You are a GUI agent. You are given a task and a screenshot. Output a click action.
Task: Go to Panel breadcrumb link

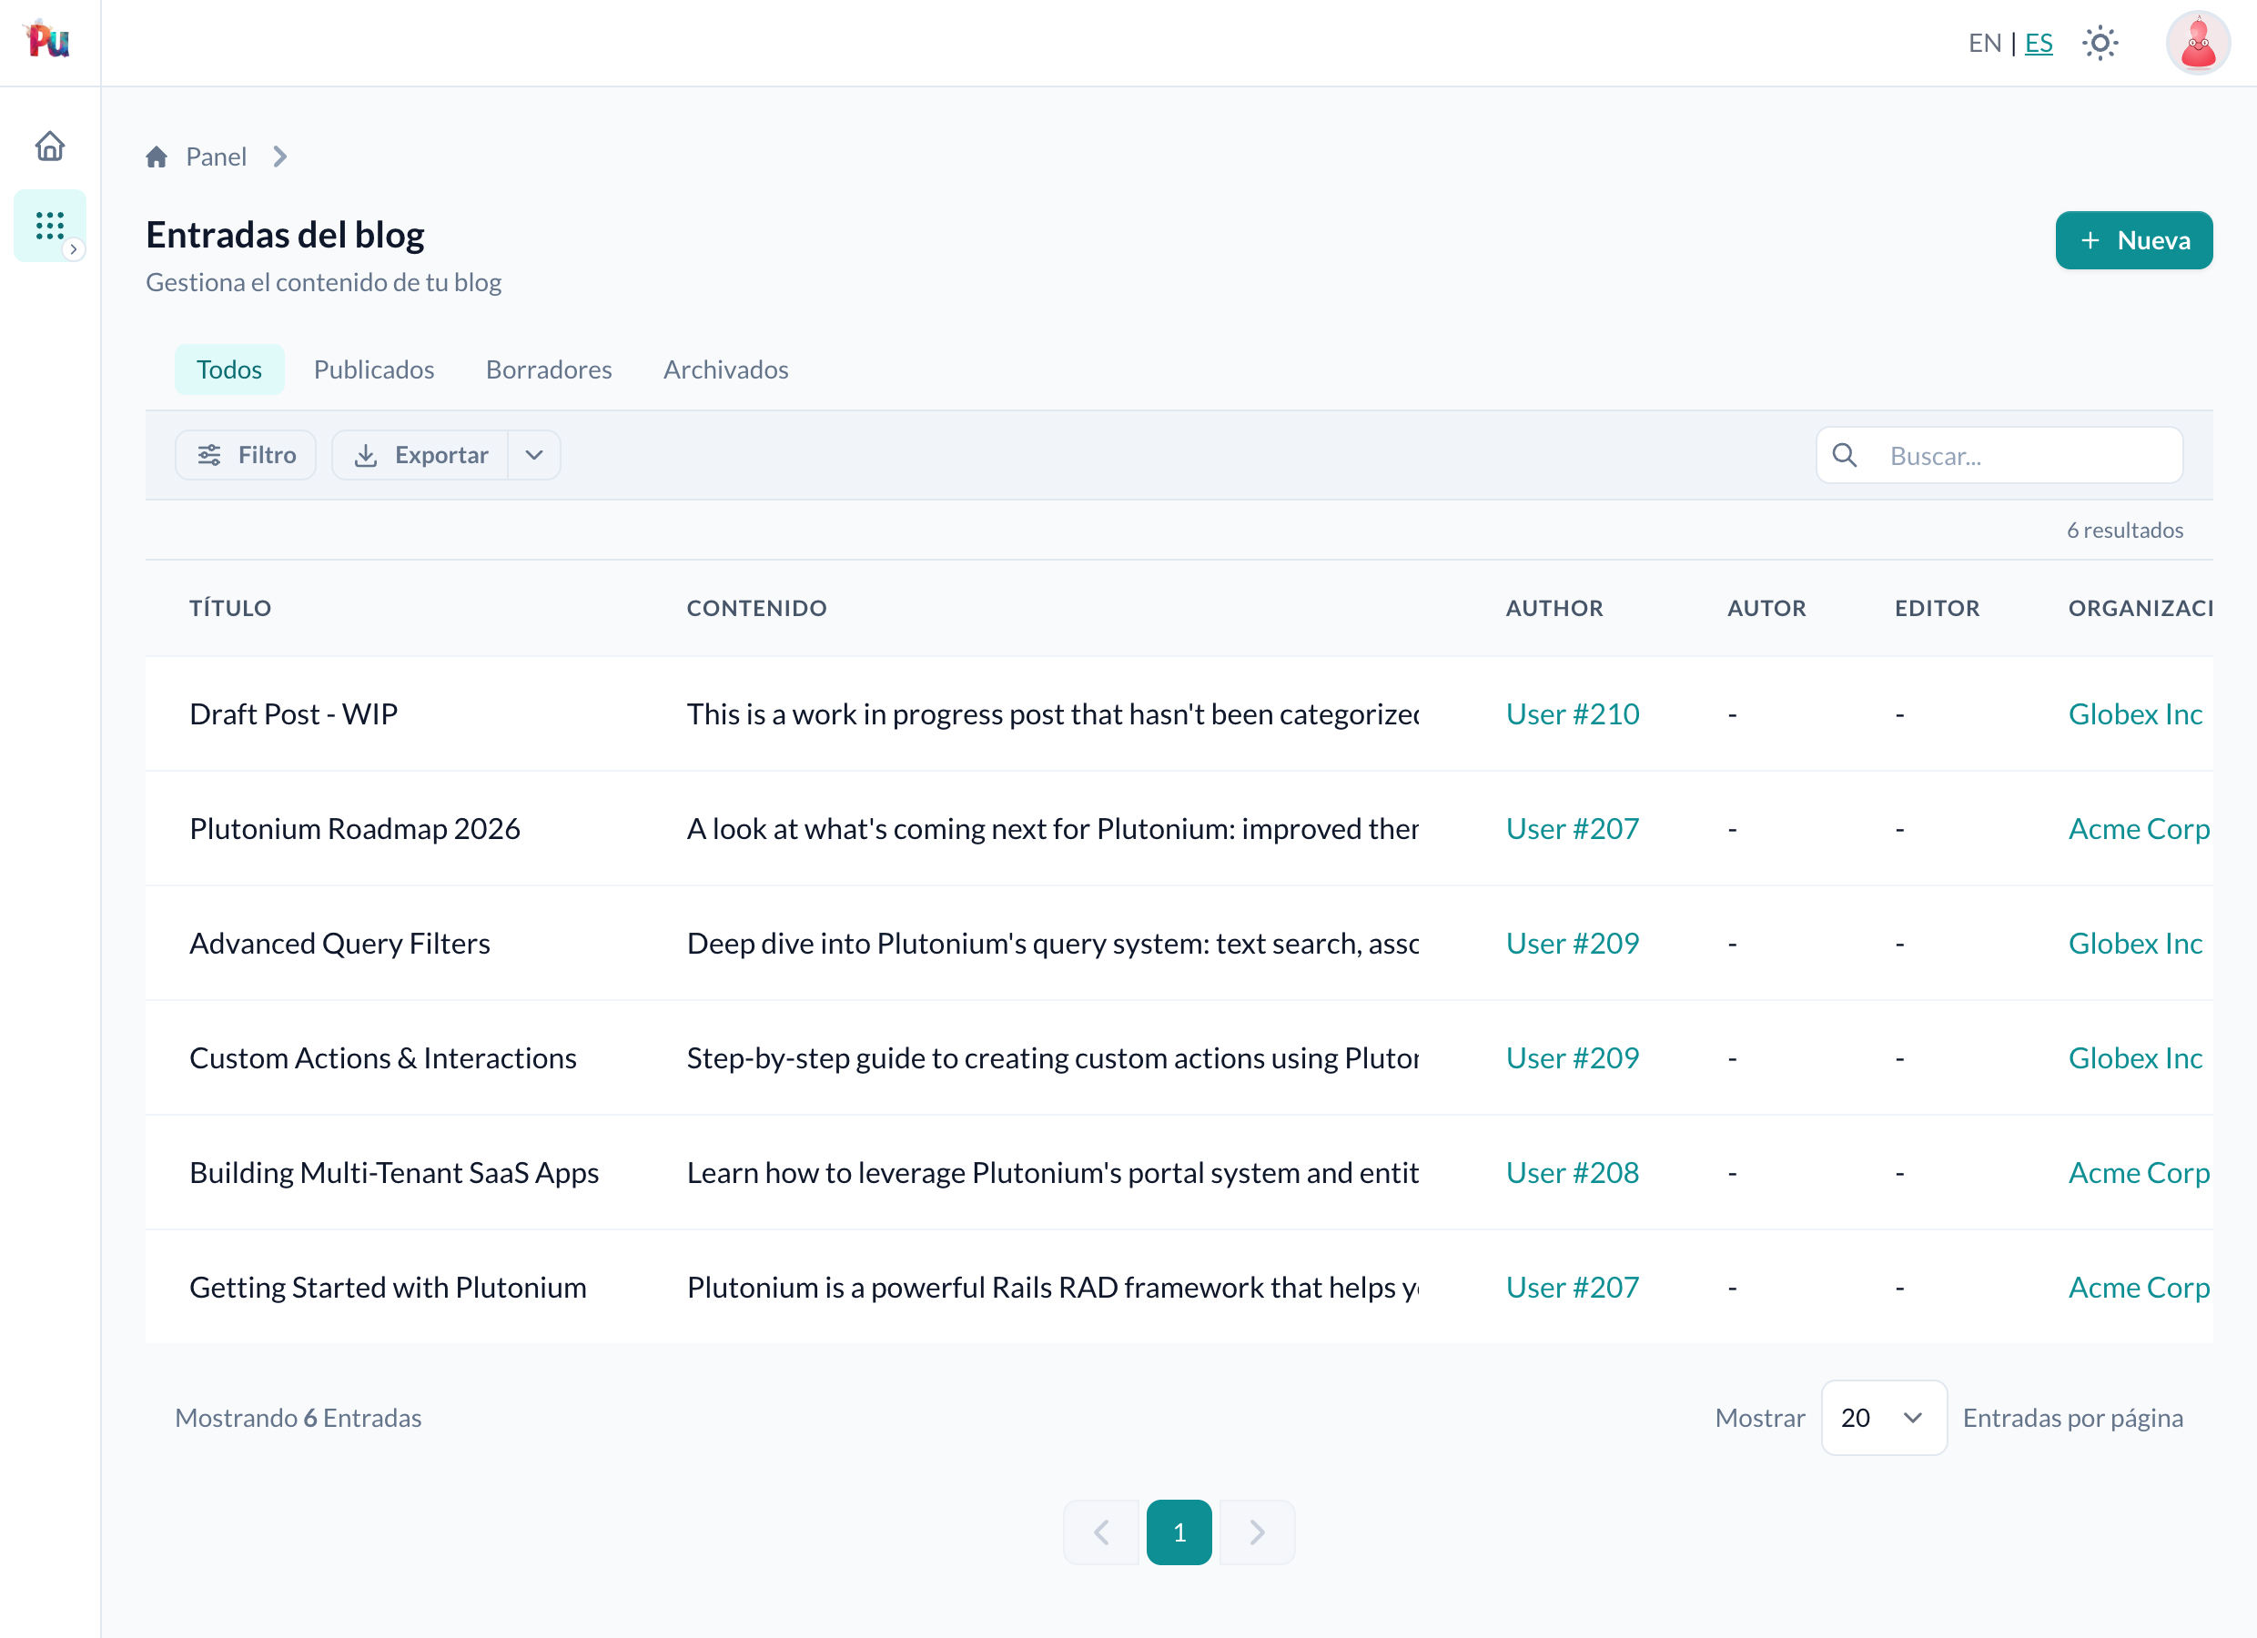point(216,157)
